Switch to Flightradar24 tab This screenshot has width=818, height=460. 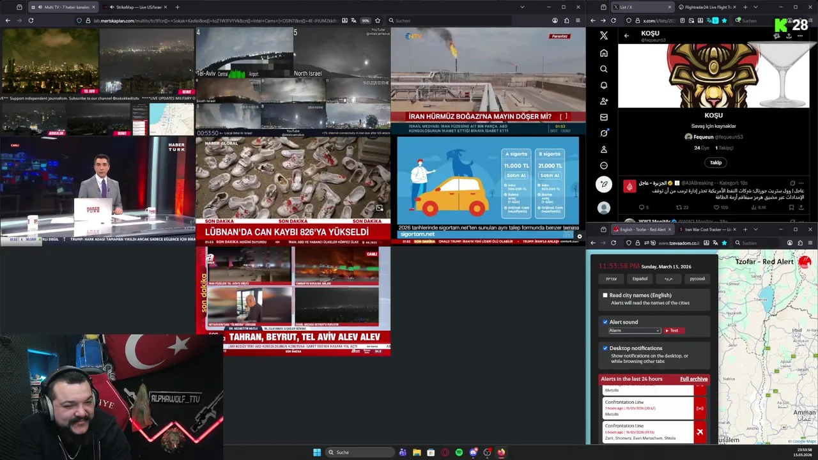pyautogui.click(x=707, y=7)
